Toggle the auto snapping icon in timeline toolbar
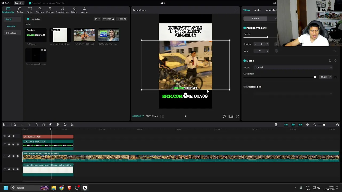Image resolution: width=342 pixels, height=192 pixels. click(x=293, y=125)
